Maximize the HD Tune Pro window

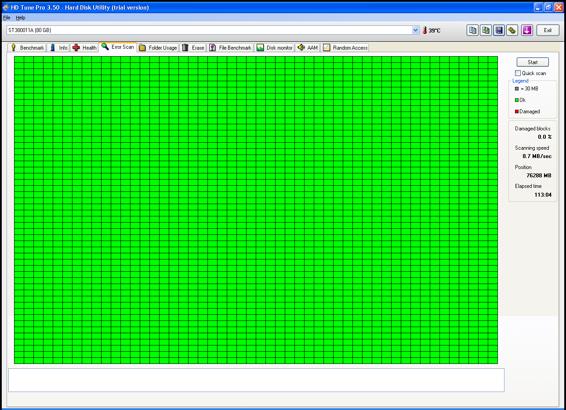tap(548, 7)
